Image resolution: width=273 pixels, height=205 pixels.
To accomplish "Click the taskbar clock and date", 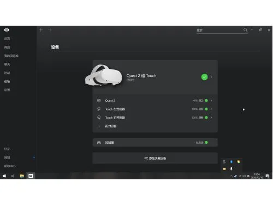I will point(257,176).
